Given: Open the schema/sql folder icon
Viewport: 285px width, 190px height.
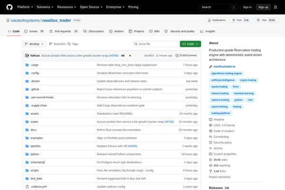Looking at the screenshot, I should tap(27, 162).
